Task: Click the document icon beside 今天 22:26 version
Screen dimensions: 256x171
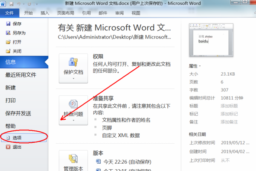Action: click(x=98, y=162)
